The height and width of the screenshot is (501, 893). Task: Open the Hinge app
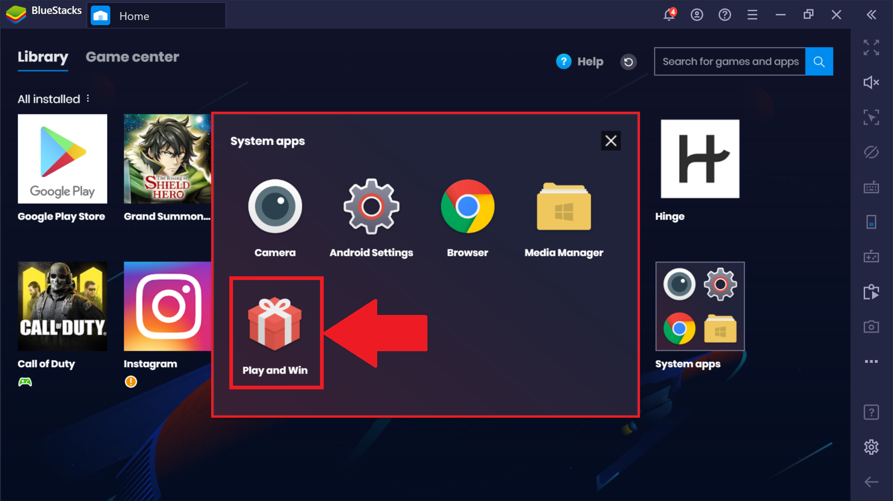click(x=700, y=159)
